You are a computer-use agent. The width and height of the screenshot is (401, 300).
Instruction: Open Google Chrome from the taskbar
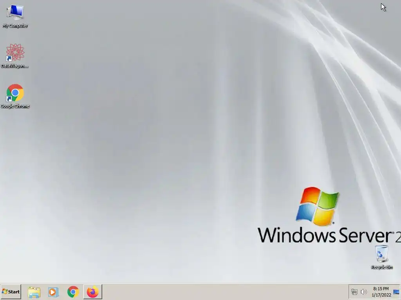pyautogui.click(x=73, y=292)
